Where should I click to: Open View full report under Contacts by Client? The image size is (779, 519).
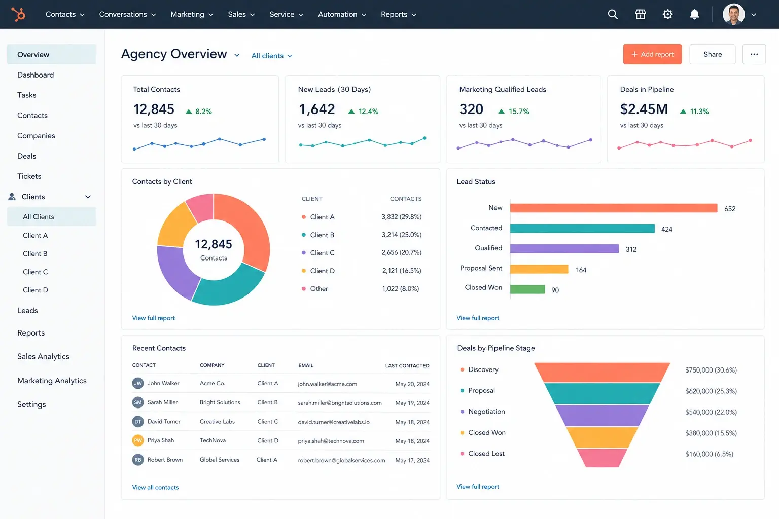point(154,318)
